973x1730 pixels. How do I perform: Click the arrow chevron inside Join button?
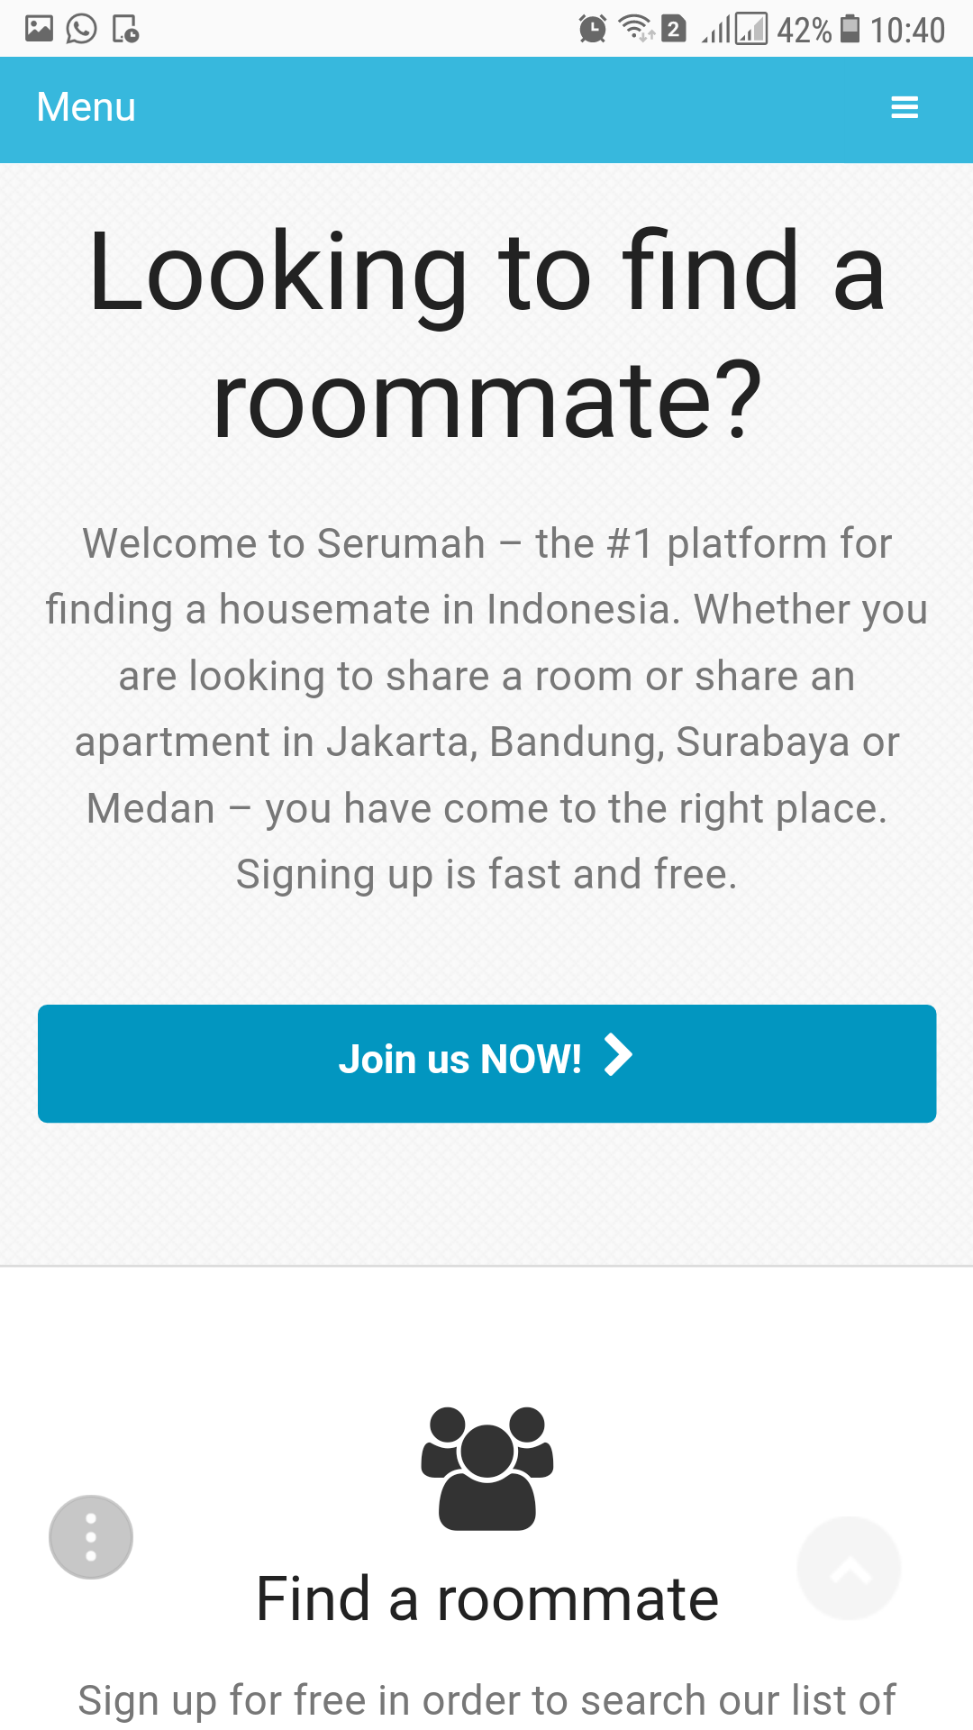tap(618, 1056)
